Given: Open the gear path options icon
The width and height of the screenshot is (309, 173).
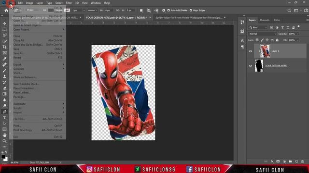Looking at the screenshot, I should coord(164,11).
